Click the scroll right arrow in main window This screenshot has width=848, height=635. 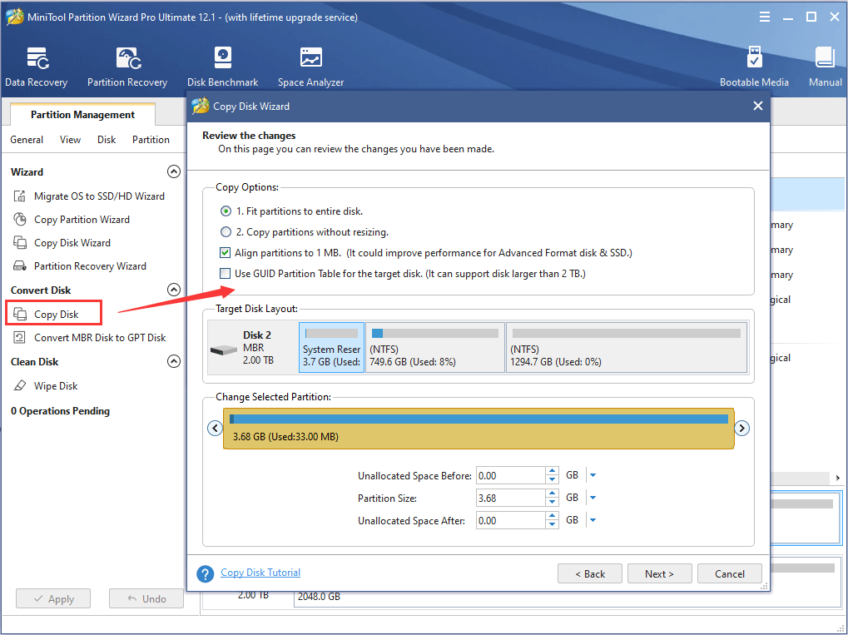point(838,478)
